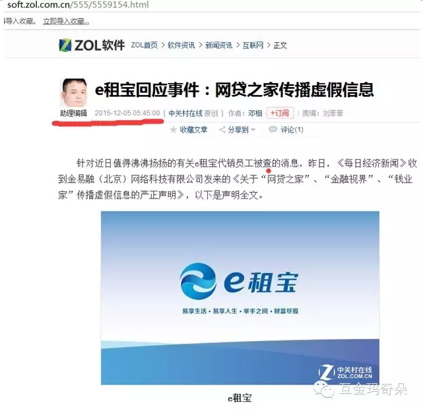Image resolution: width=423 pixels, height=409 pixels.
Task: Click the article headline about e租宝回应事件
Action: (x=234, y=90)
